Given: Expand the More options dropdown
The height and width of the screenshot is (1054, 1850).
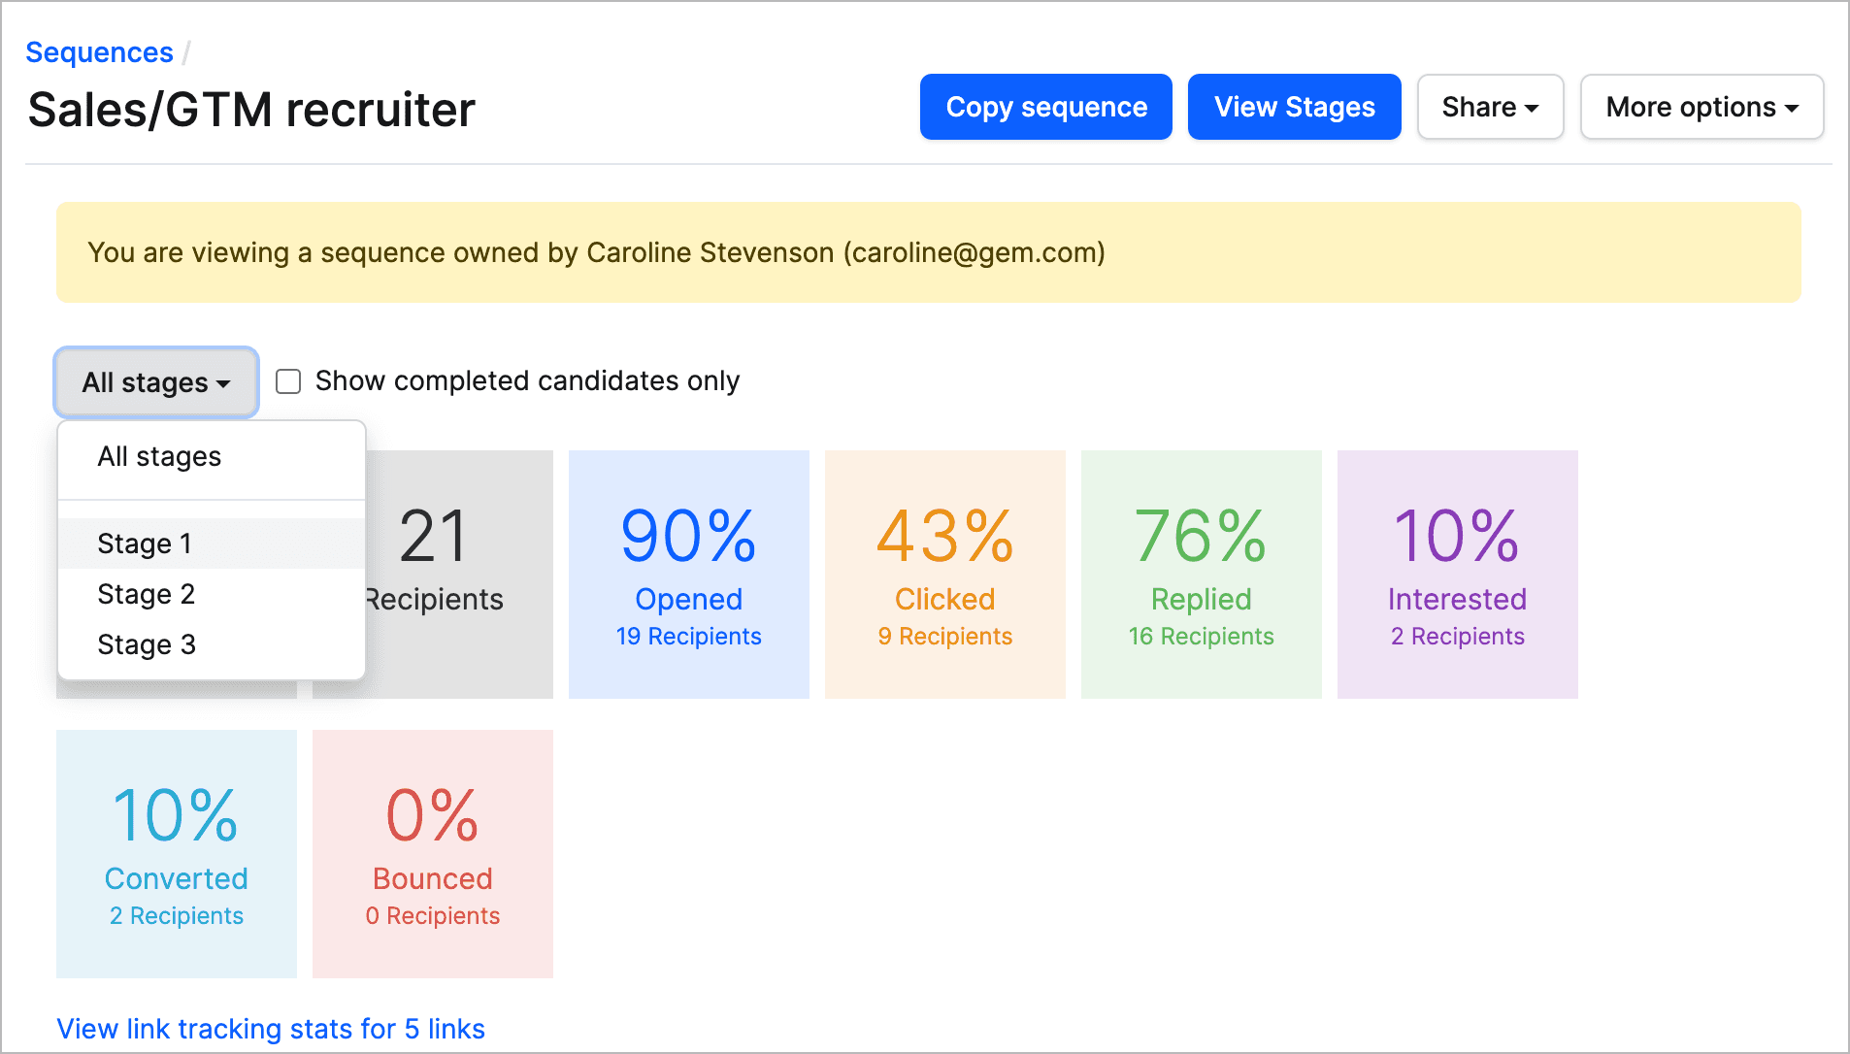Looking at the screenshot, I should (x=1701, y=107).
